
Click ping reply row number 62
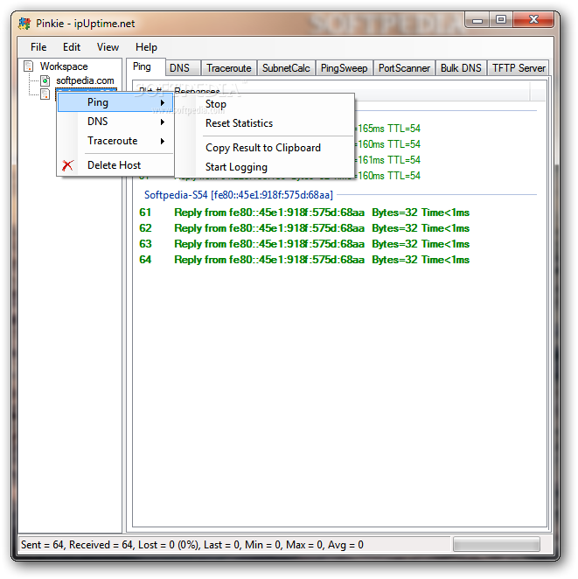coord(304,228)
